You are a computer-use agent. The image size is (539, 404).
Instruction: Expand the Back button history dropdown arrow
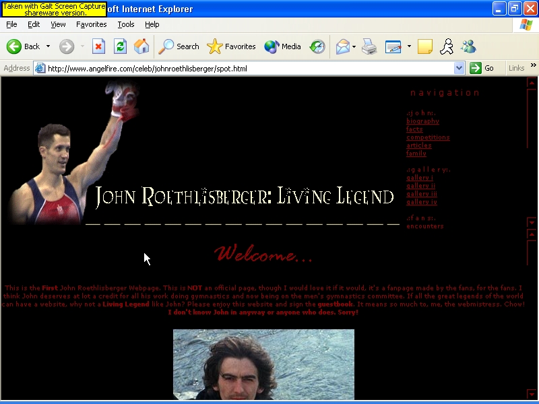point(48,46)
